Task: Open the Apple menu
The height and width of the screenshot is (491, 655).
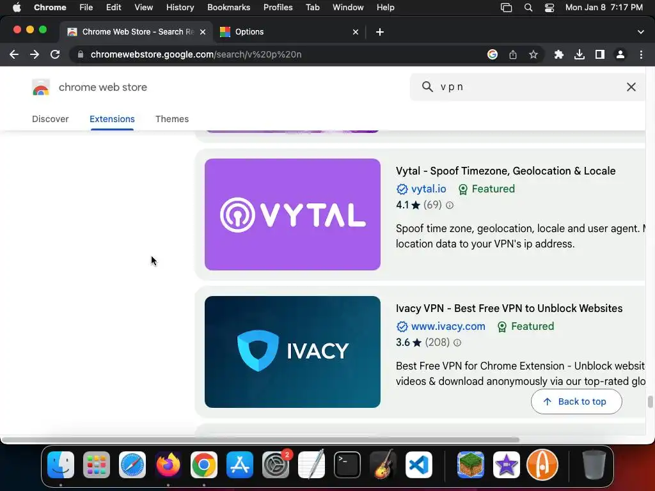Action: point(17,8)
